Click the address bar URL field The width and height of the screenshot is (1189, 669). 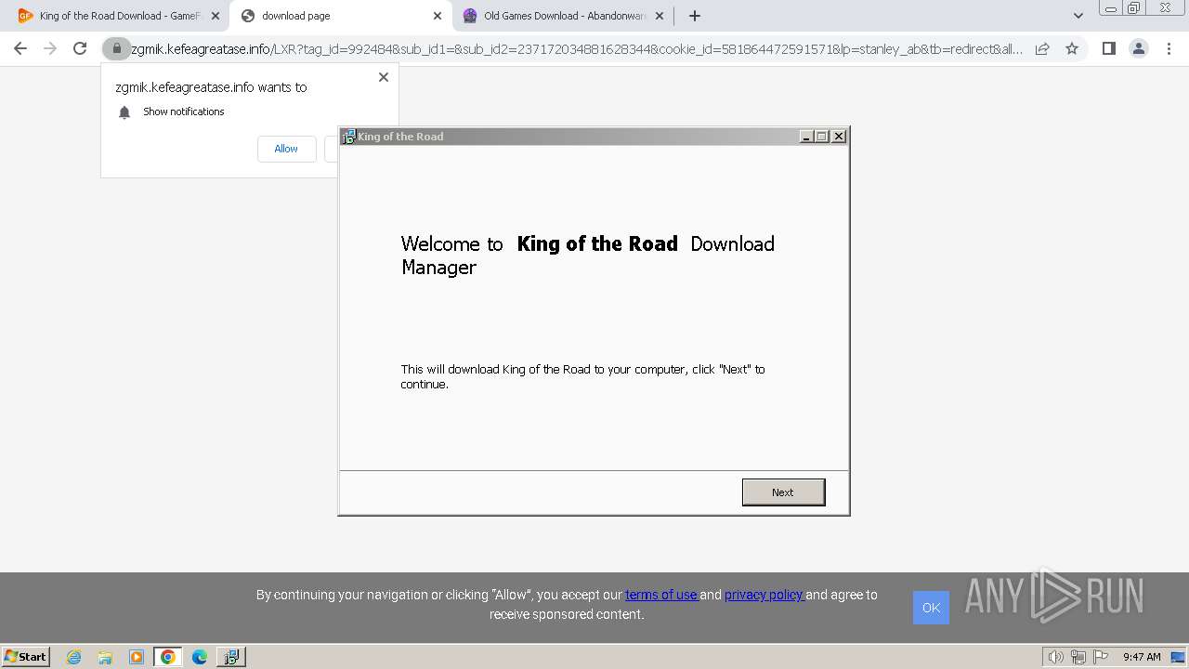pyautogui.click(x=576, y=48)
